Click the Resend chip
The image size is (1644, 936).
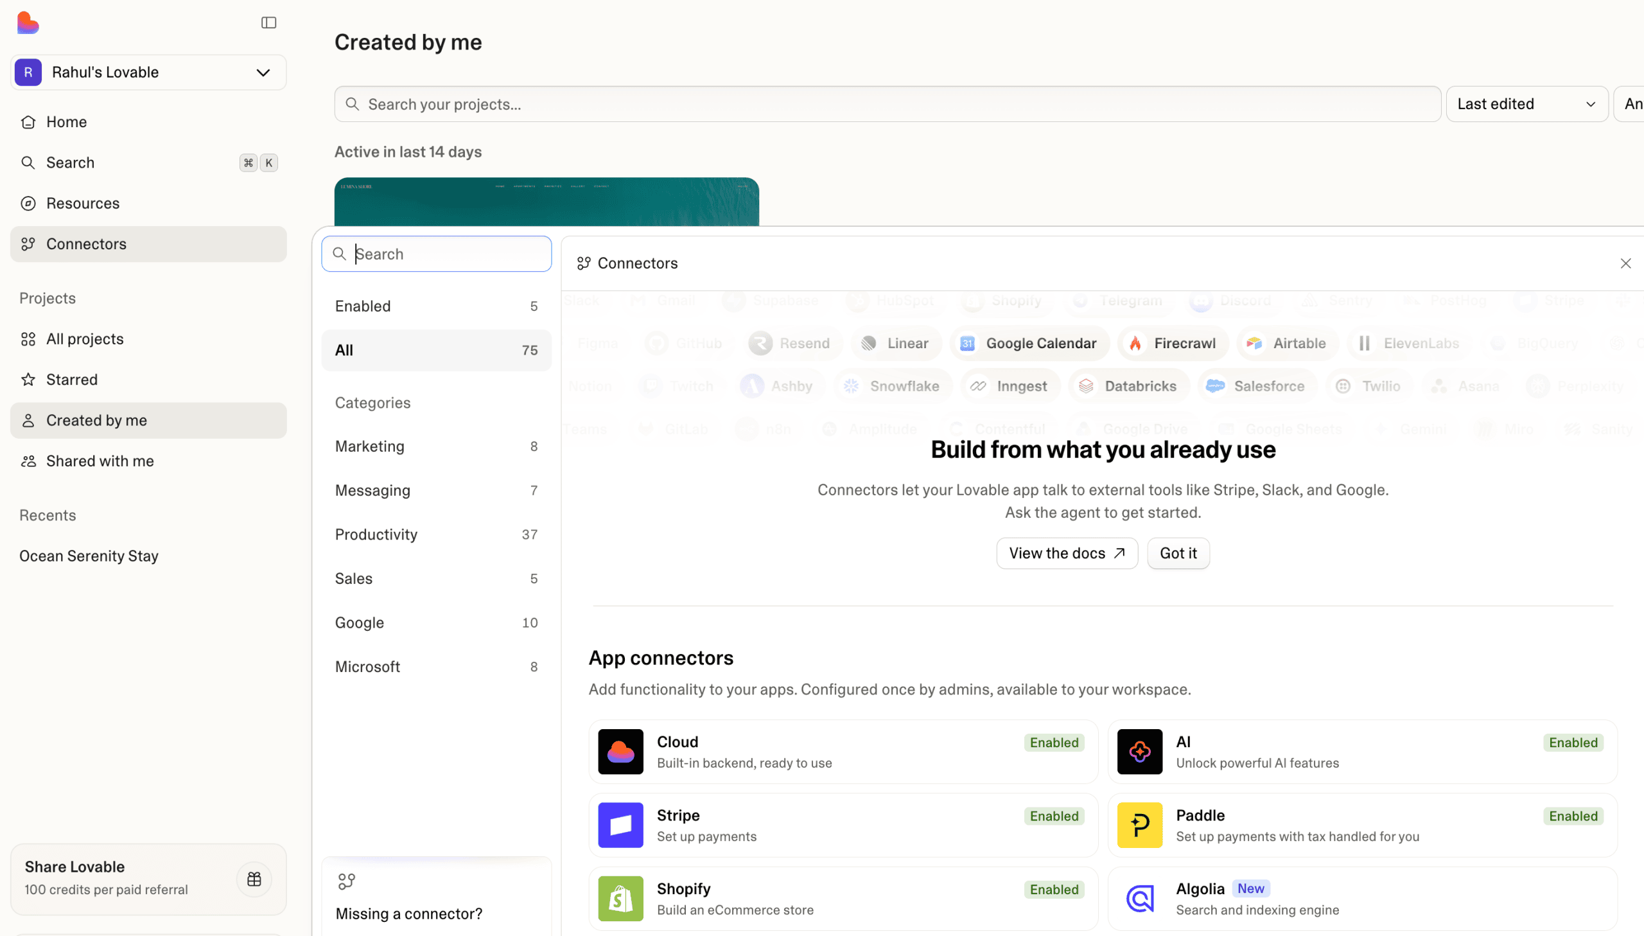[x=792, y=343]
